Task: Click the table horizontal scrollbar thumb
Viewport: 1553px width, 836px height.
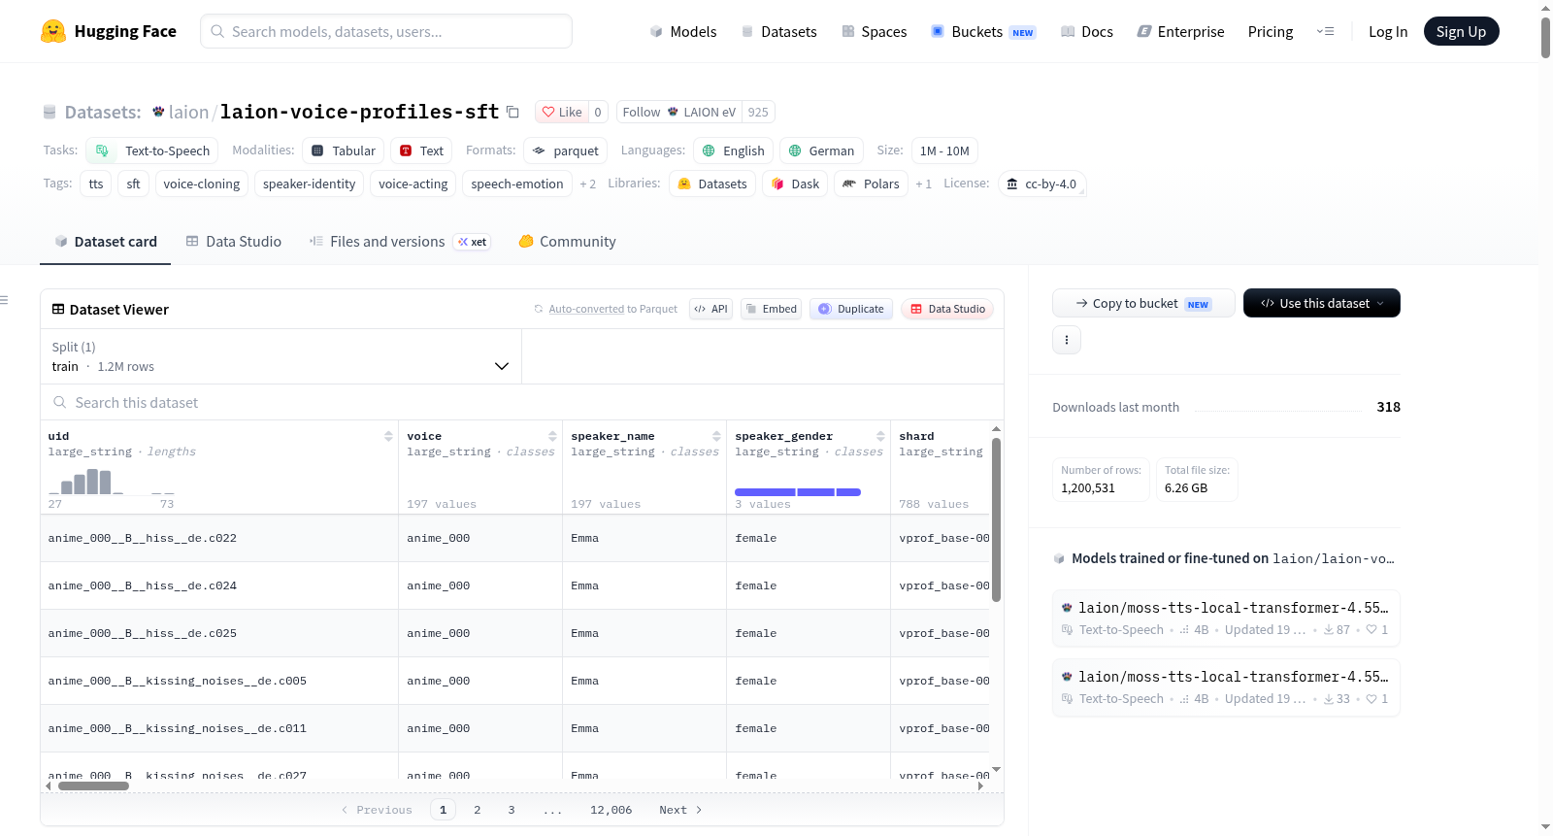Action: [x=93, y=786]
